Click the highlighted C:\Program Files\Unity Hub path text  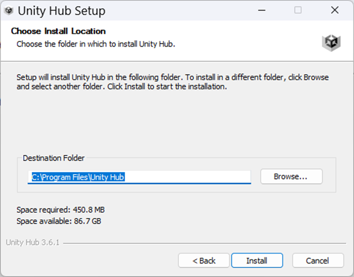point(78,177)
